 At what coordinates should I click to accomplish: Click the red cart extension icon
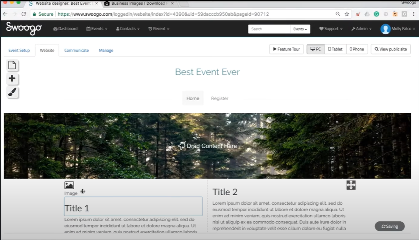tap(358, 14)
